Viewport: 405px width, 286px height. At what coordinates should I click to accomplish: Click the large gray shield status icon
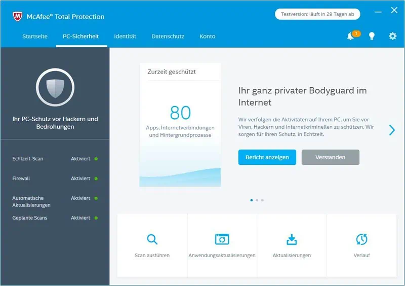coord(55,88)
